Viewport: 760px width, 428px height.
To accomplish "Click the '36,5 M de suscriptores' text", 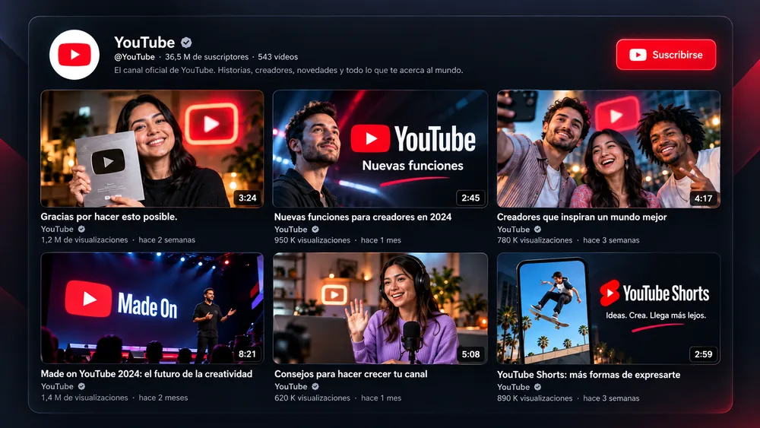I will tap(207, 57).
